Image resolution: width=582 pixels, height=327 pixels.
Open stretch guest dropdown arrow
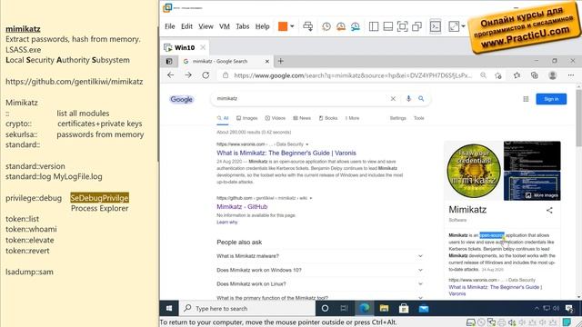(x=463, y=26)
